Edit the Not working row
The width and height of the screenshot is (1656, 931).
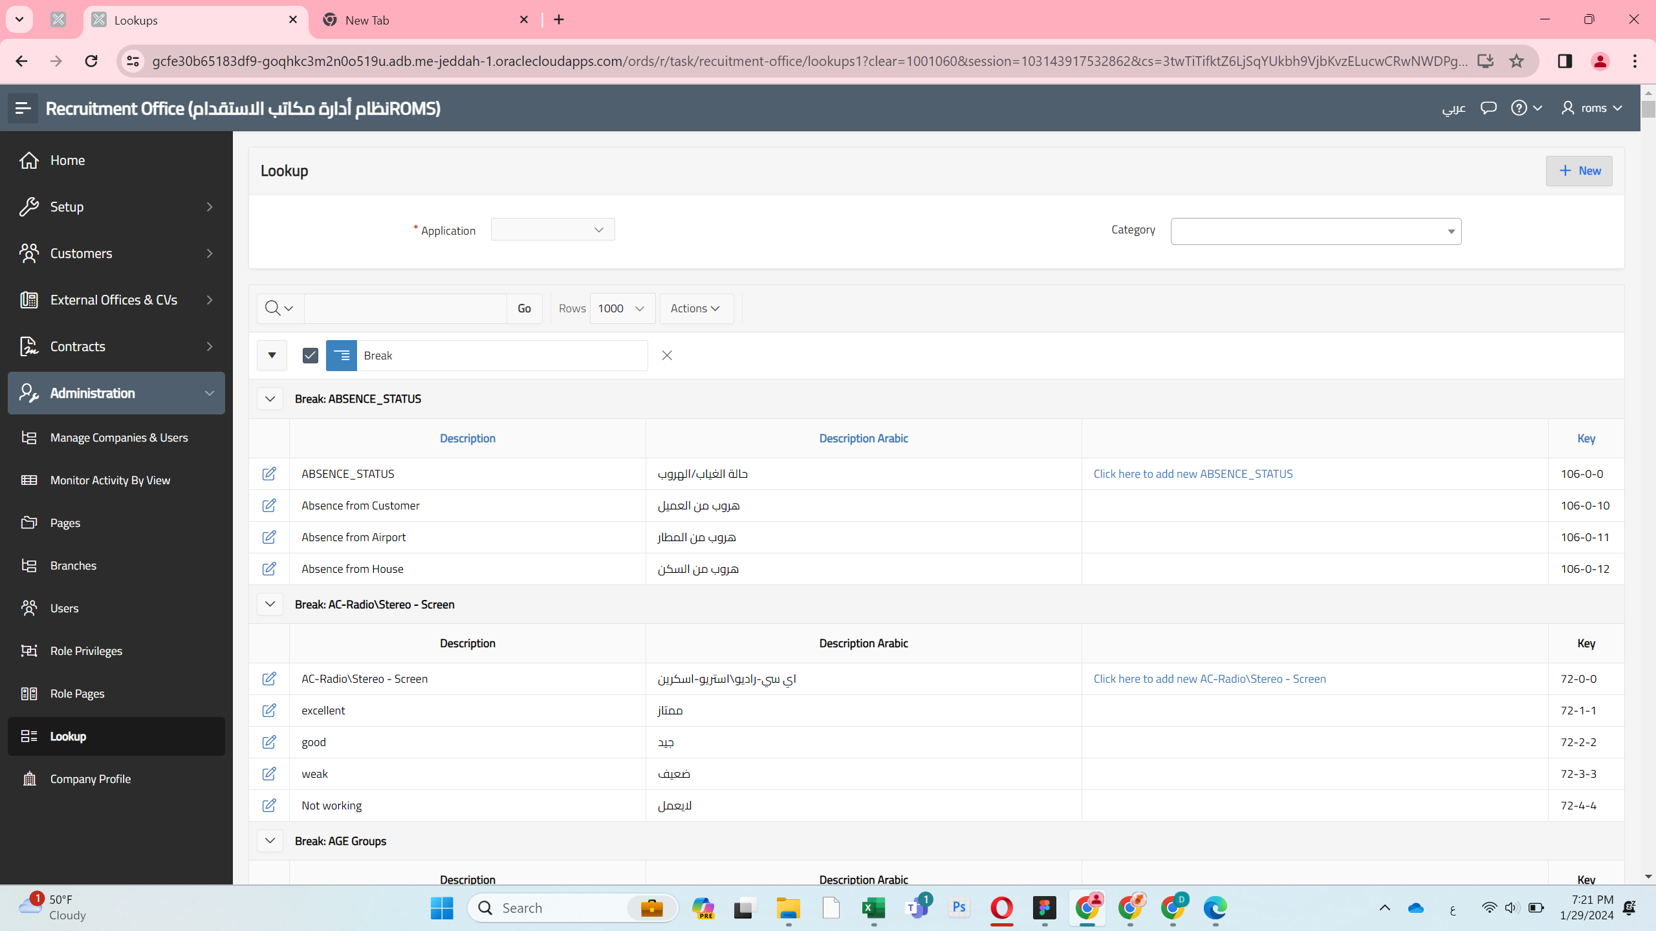(269, 806)
